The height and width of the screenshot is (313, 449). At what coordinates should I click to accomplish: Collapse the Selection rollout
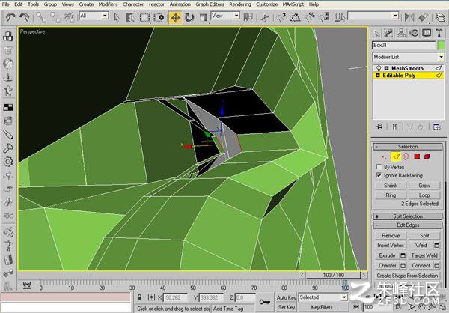pos(408,147)
